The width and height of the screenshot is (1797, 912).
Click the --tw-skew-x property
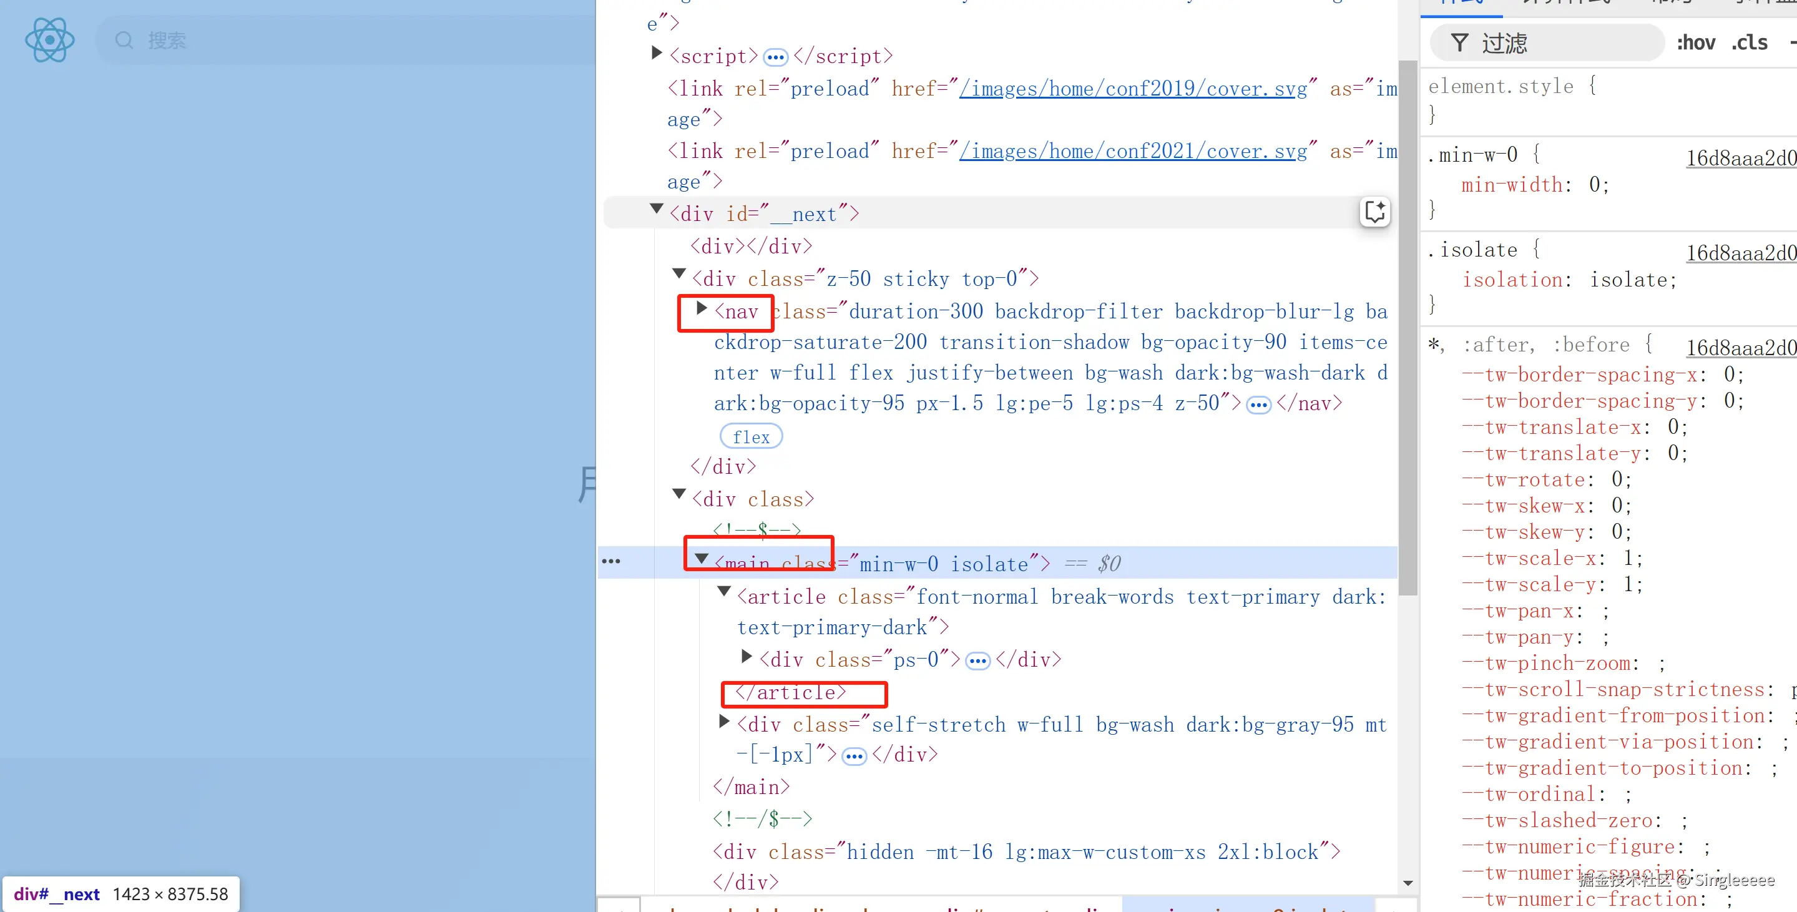pos(1523,507)
